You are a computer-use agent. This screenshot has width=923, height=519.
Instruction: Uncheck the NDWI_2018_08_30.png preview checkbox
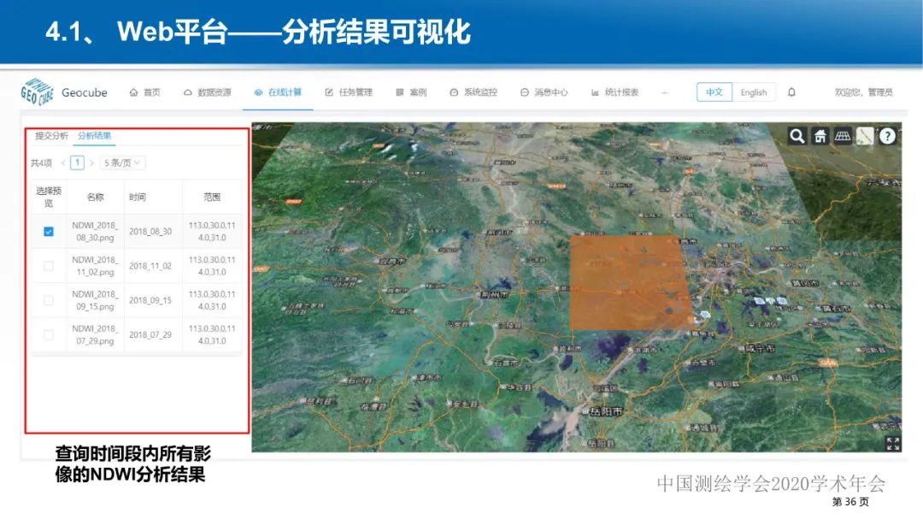click(x=47, y=230)
